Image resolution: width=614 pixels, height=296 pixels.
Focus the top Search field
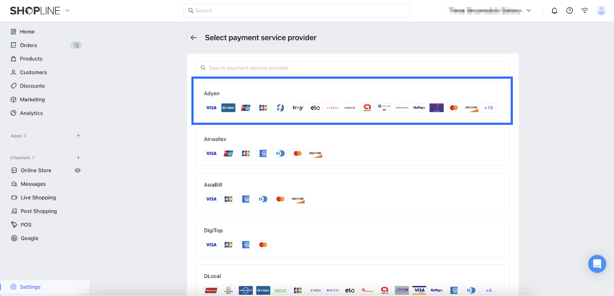(x=297, y=10)
